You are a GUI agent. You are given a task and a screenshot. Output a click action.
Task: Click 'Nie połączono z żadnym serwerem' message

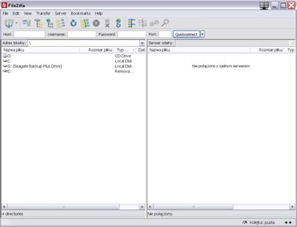(x=221, y=66)
